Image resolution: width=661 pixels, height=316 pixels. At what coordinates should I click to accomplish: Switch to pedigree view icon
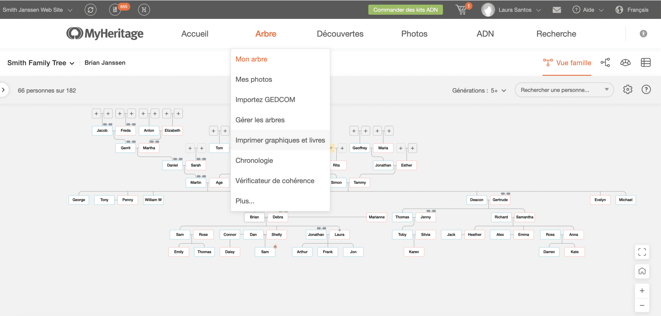click(x=605, y=62)
